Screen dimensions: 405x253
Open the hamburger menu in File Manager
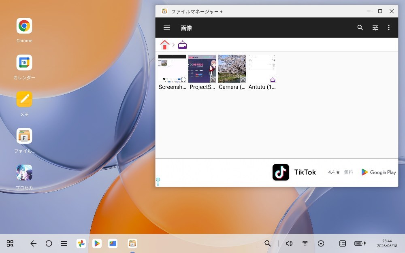[x=166, y=28]
